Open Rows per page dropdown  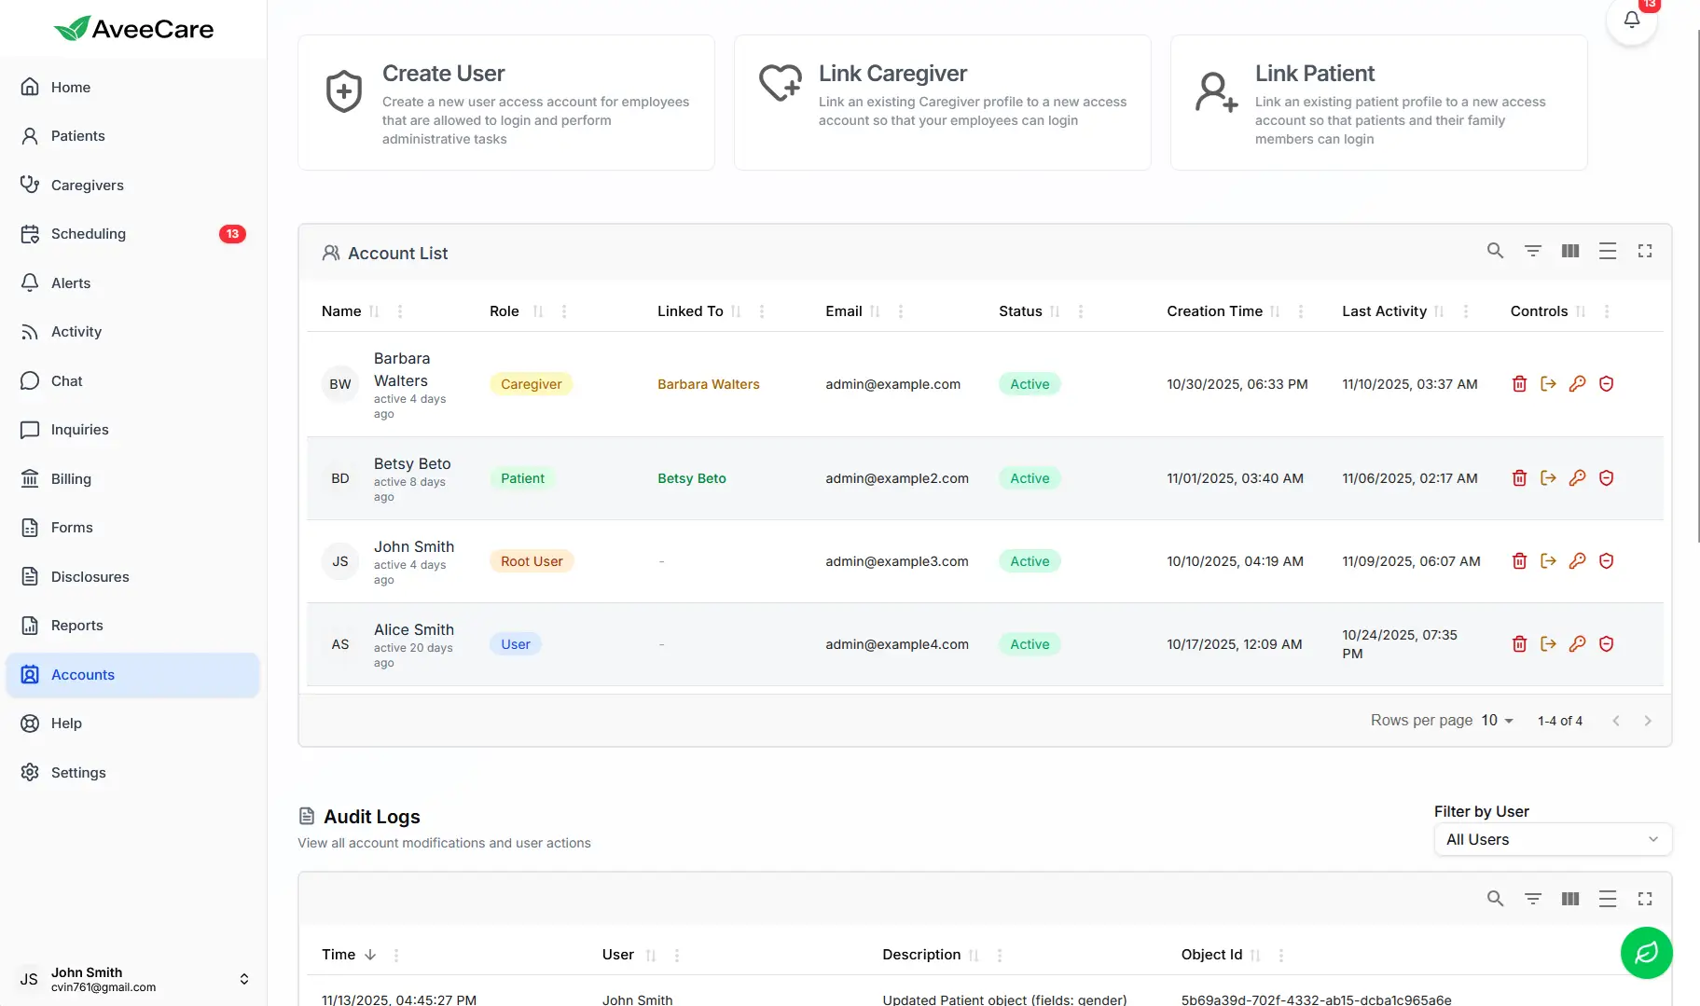(1498, 721)
